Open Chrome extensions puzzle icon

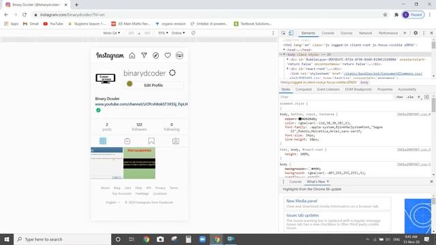[x=396, y=15]
